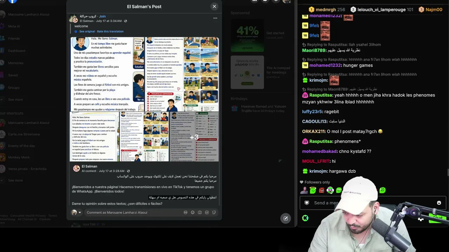Open the Carte.ma Streetview shortcut

[24, 134]
